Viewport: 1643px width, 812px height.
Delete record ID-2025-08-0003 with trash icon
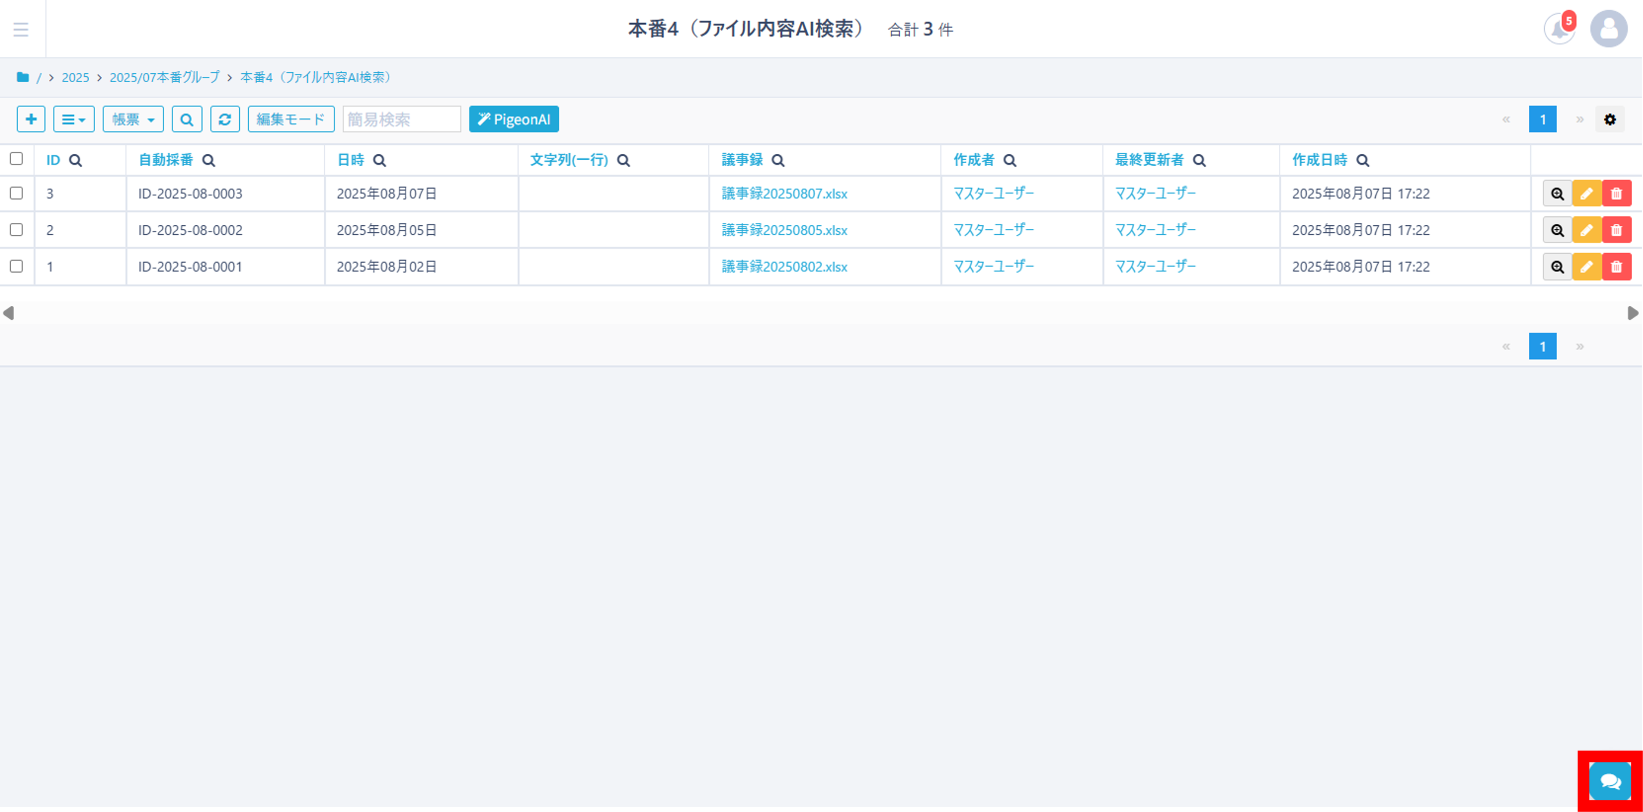click(x=1616, y=194)
